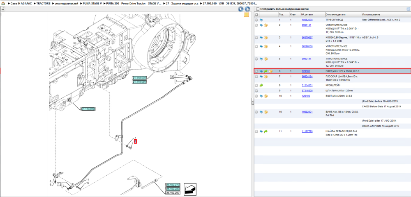Click the panel icon at top right of parts list
411x197 pixels.
pyautogui.click(x=408, y=9)
